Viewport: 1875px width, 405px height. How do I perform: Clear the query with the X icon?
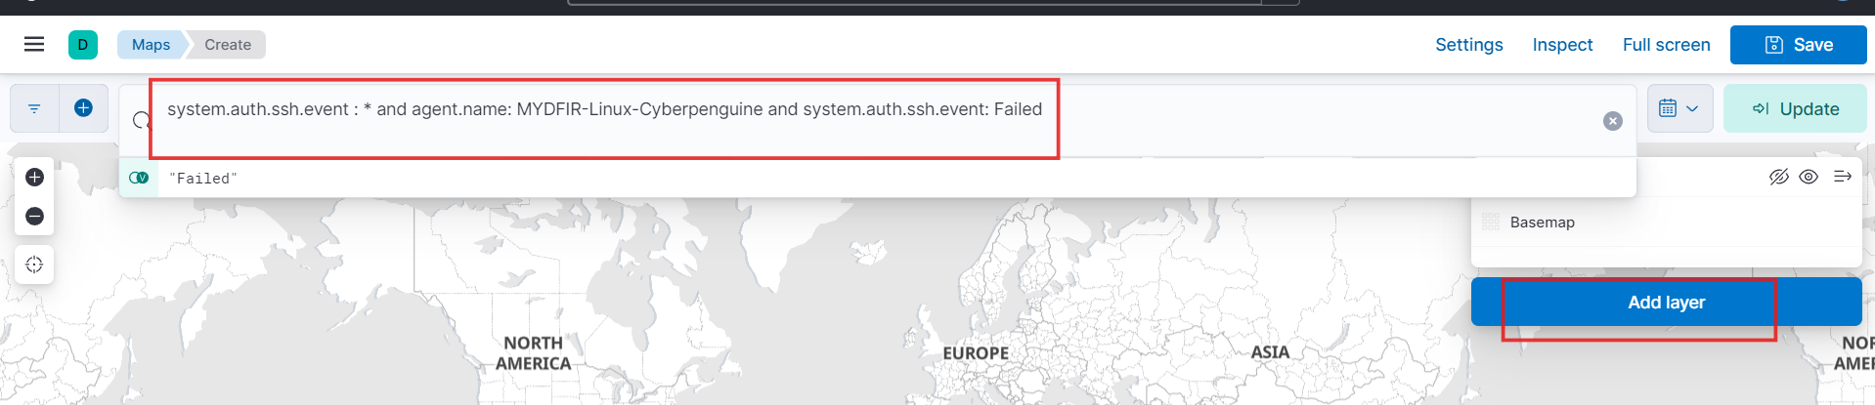[1613, 121]
